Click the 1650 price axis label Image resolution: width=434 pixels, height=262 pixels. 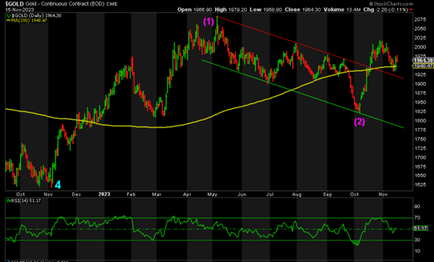[420, 176]
